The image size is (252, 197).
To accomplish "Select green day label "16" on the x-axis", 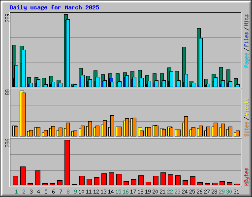I will click(126, 192).
